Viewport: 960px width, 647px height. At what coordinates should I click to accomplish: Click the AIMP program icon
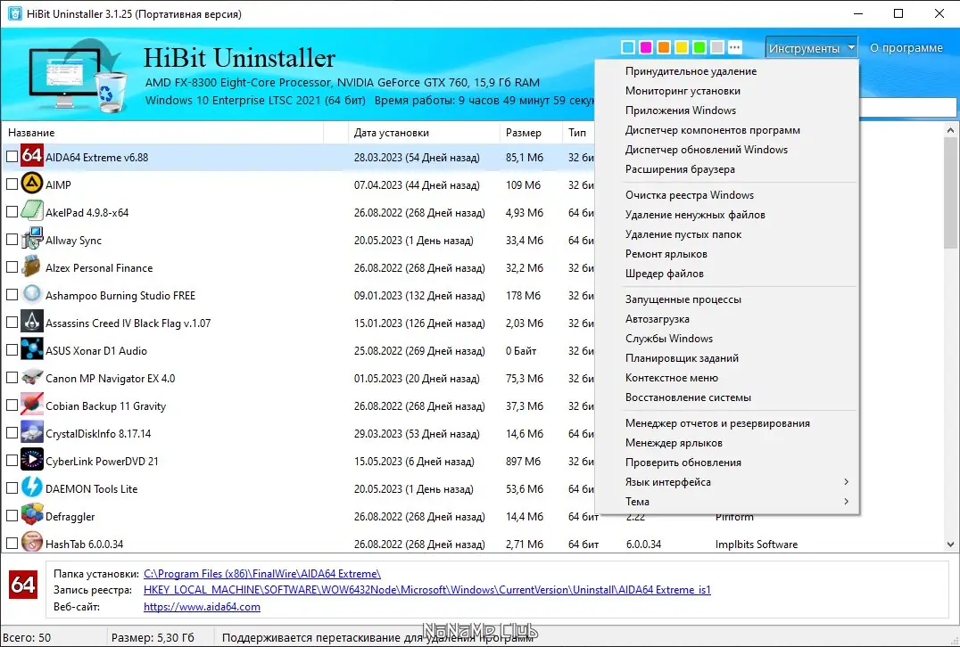(32, 184)
